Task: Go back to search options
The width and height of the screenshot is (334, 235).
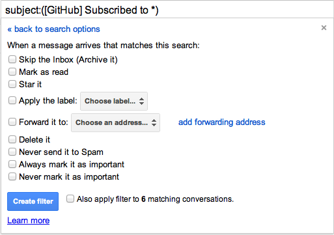Action: point(53,29)
